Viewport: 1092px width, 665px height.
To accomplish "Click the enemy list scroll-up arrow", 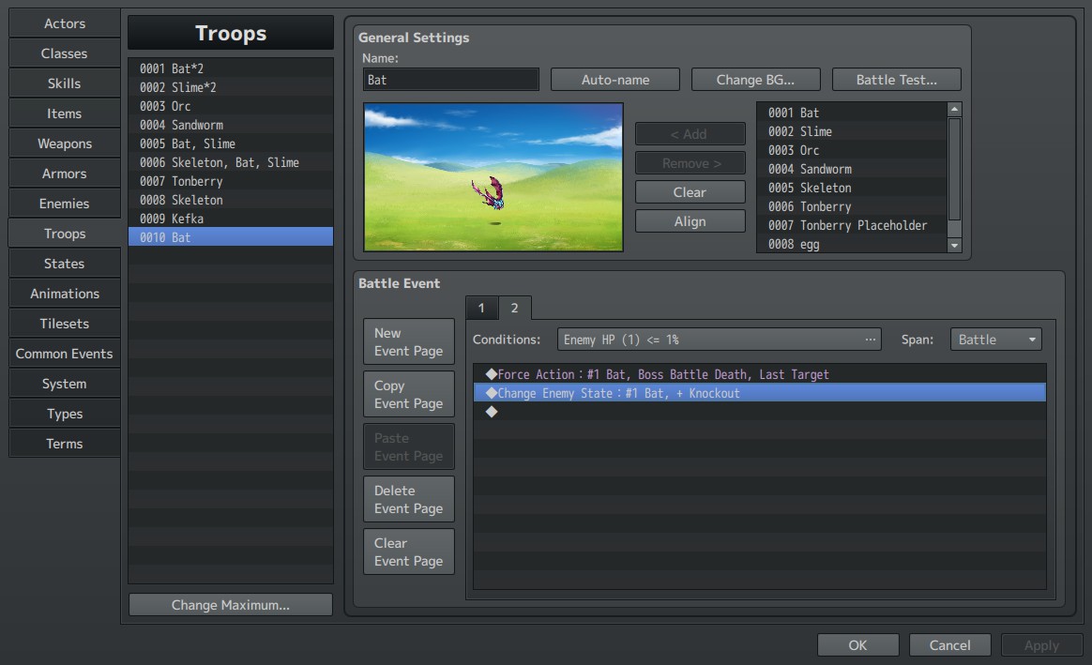I will tap(955, 110).
